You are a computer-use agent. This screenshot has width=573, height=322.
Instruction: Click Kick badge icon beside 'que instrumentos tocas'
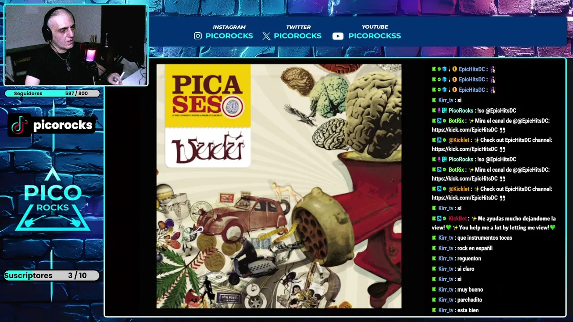coord(434,238)
